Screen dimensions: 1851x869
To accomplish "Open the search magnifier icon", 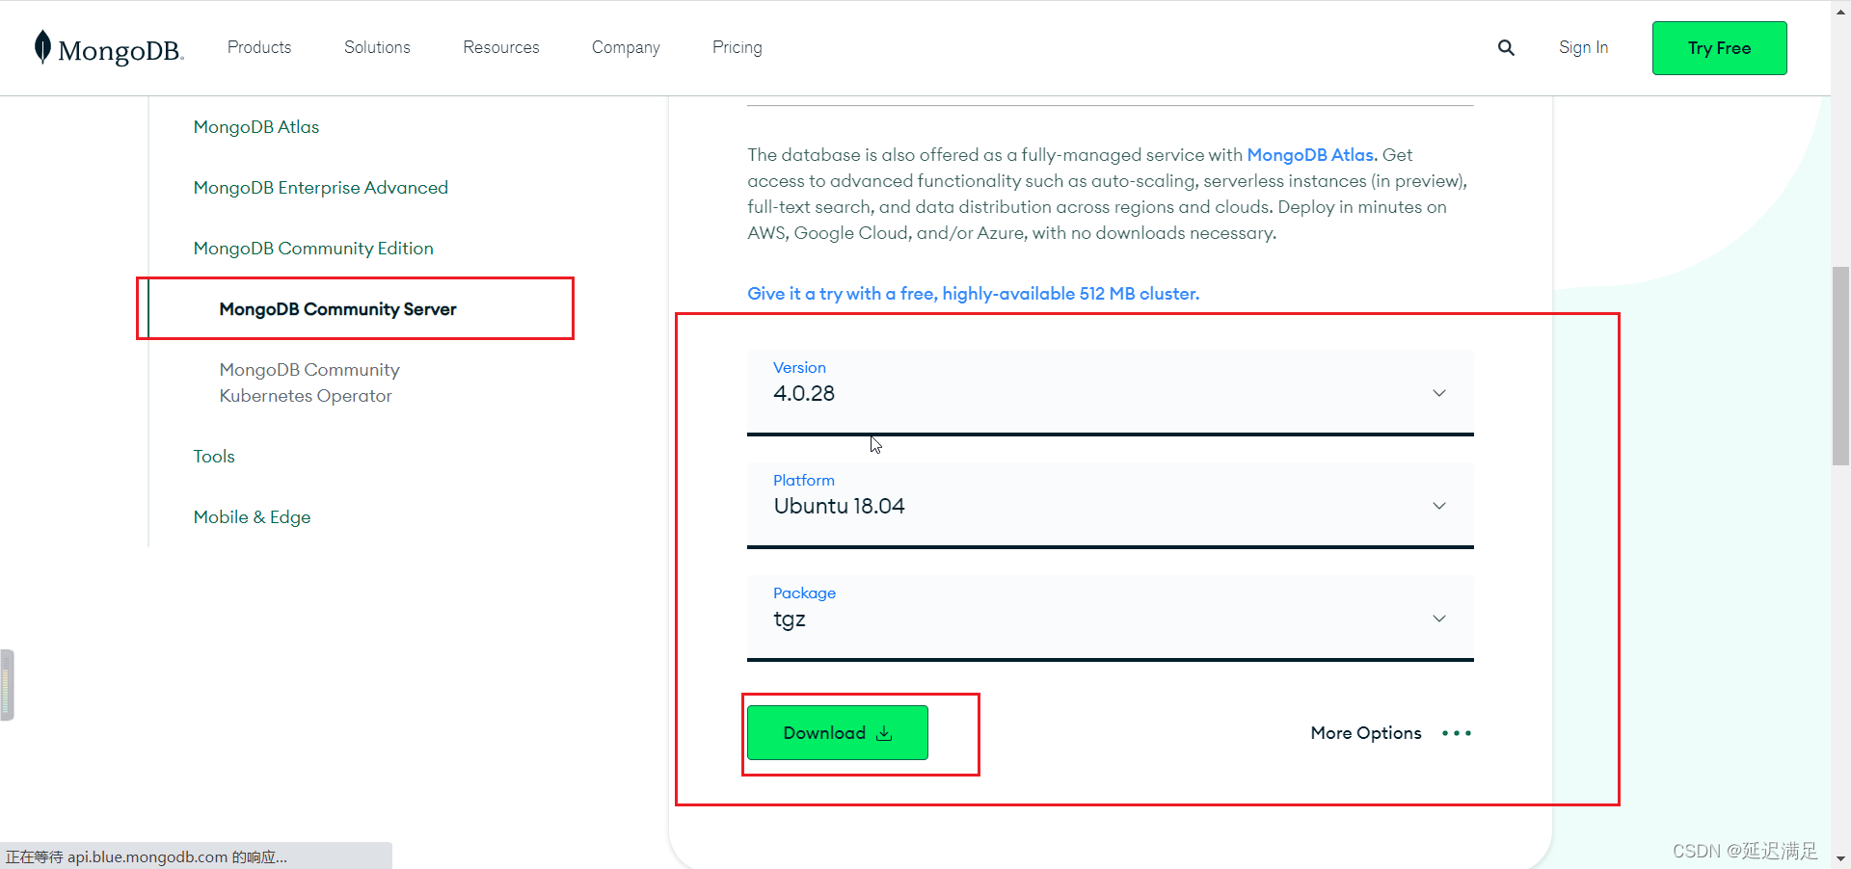I will click(1506, 47).
